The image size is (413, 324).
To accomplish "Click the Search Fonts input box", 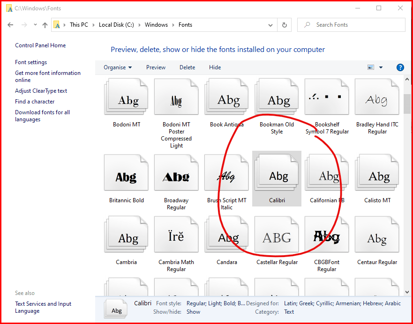I will (x=351, y=25).
